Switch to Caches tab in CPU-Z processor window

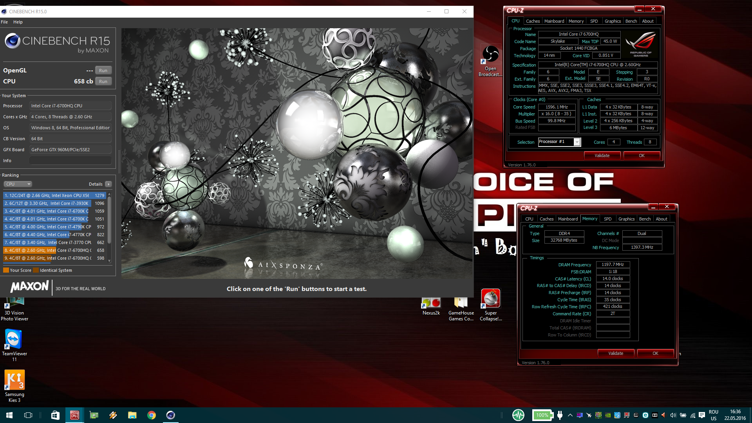[533, 21]
